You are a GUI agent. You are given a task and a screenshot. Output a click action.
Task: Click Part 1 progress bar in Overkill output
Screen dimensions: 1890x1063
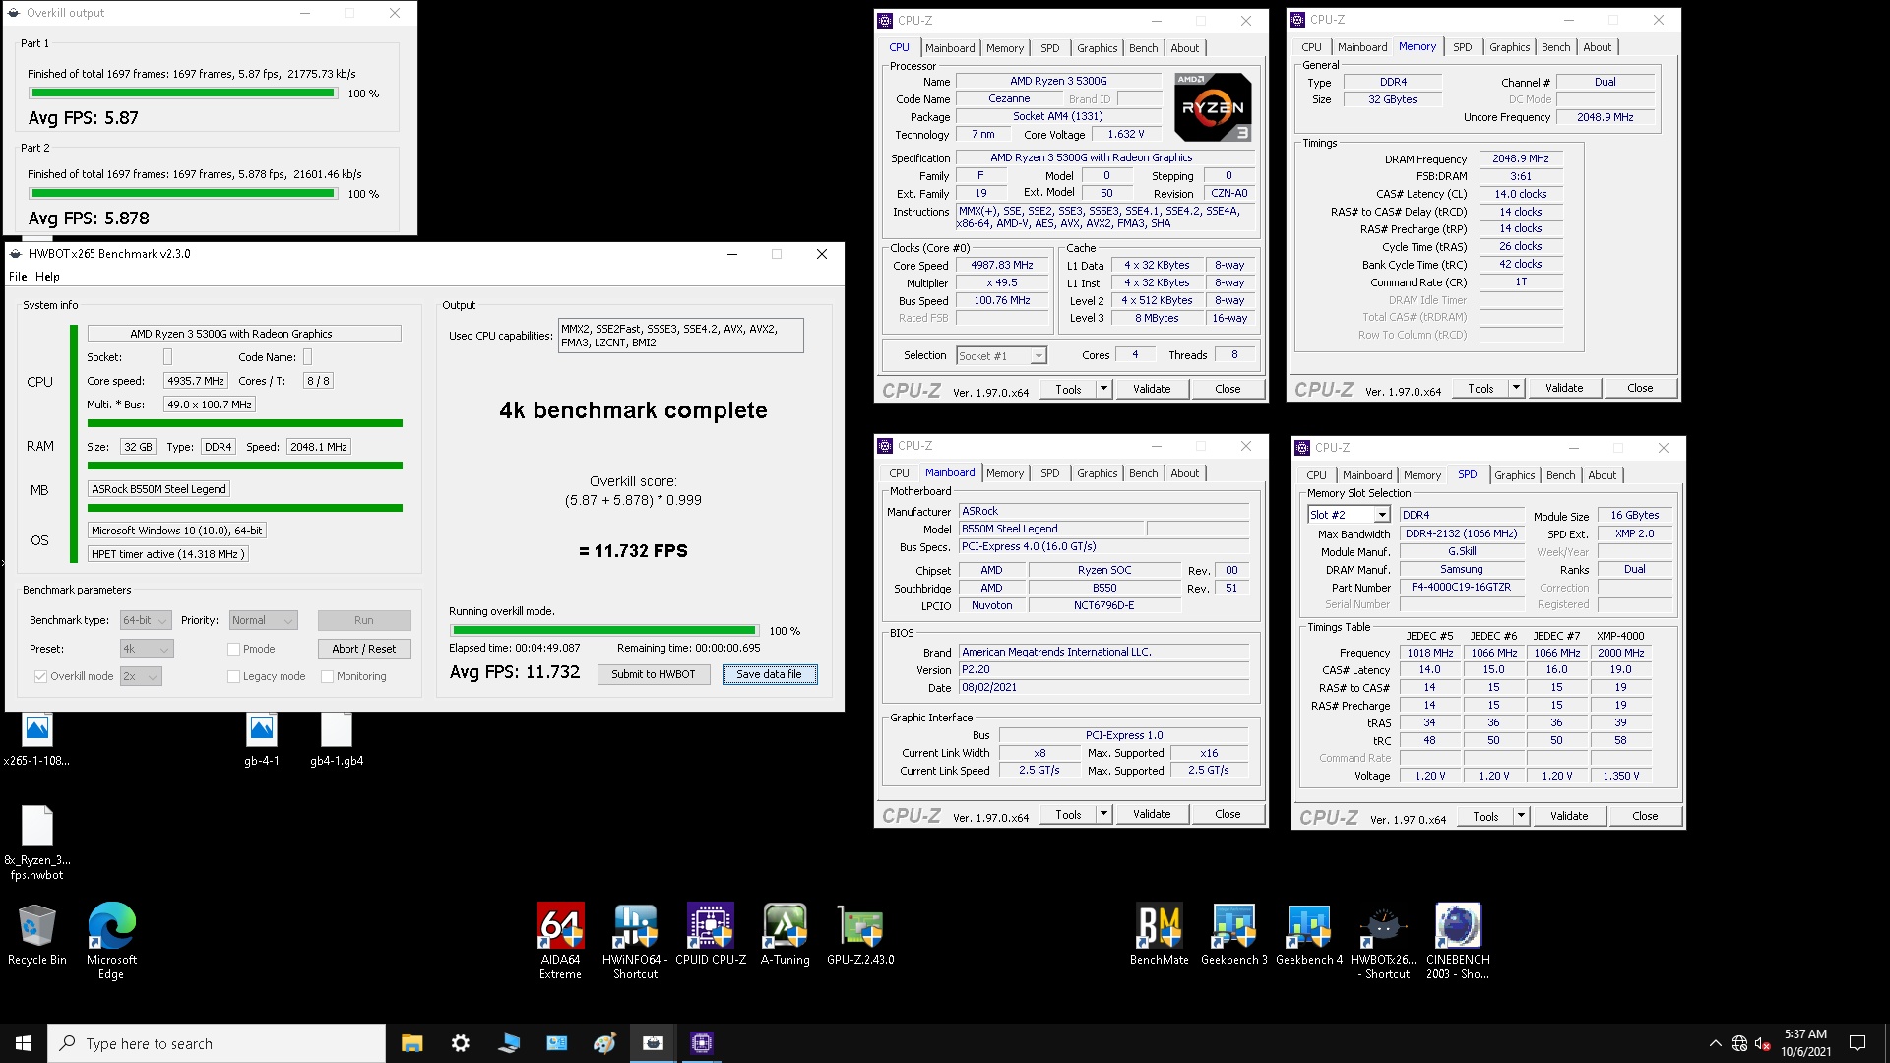coord(183,94)
